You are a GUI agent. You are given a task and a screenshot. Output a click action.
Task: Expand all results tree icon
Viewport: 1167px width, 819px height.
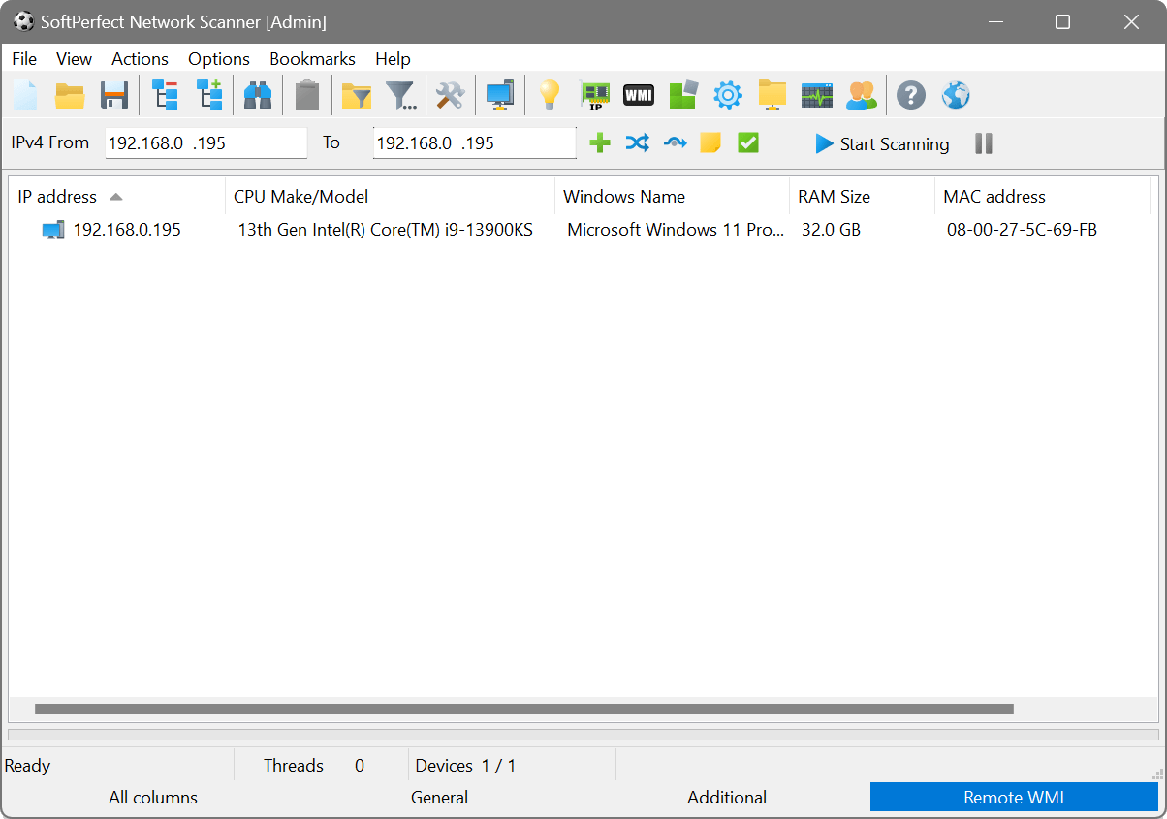tap(209, 95)
